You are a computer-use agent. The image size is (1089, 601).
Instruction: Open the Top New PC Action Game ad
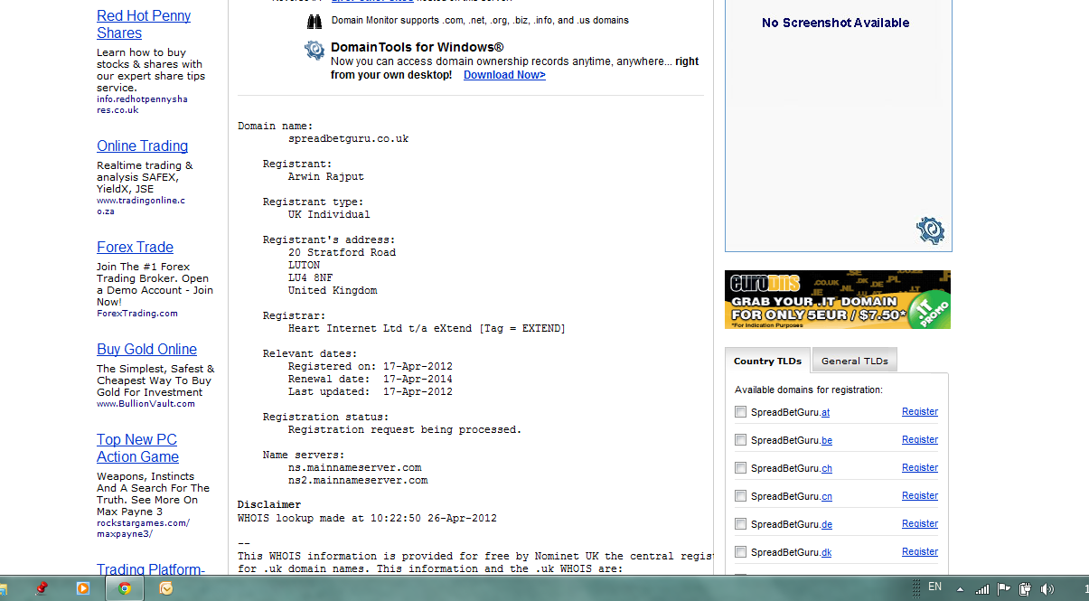pyautogui.click(x=137, y=448)
